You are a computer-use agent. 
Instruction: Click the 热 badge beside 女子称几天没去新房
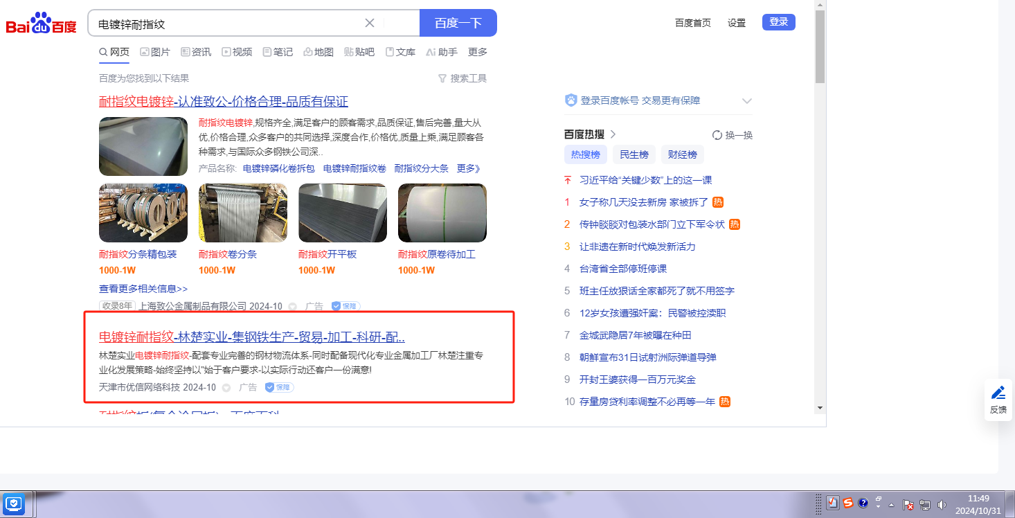coord(718,202)
